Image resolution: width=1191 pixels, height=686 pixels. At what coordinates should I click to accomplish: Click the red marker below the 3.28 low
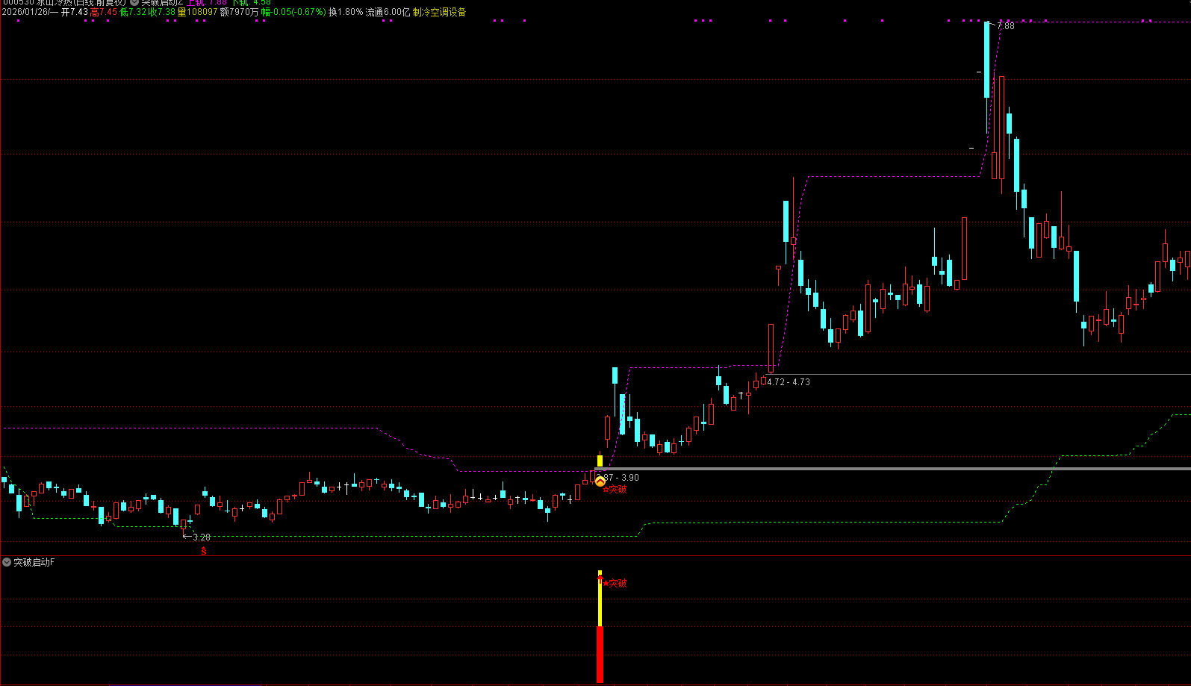coord(203,551)
